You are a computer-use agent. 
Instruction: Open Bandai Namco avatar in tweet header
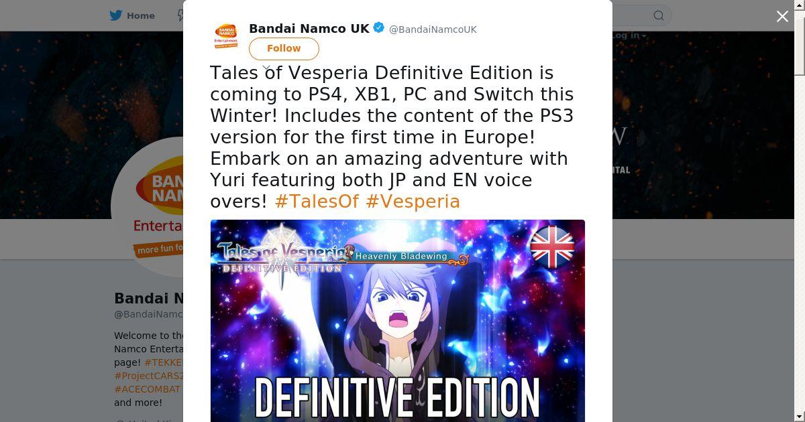click(226, 36)
